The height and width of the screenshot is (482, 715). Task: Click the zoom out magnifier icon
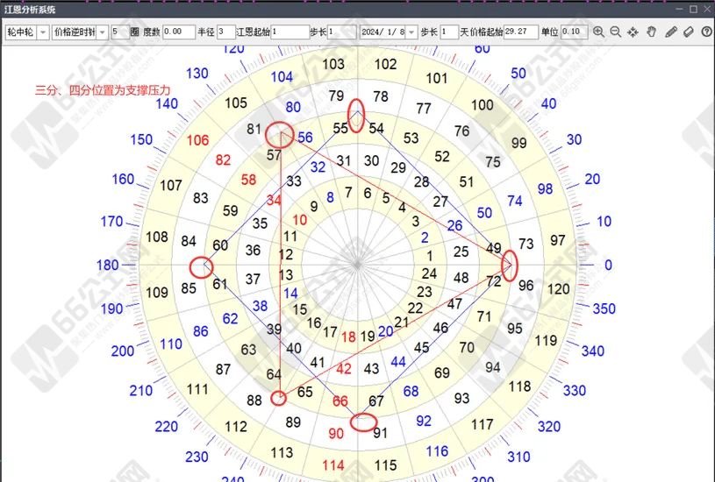[x=616, y=32]
